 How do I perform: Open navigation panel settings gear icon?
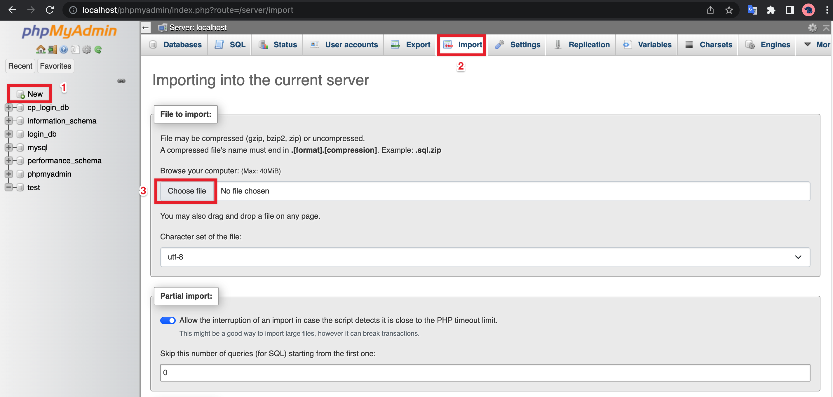[x=87, y=49]
